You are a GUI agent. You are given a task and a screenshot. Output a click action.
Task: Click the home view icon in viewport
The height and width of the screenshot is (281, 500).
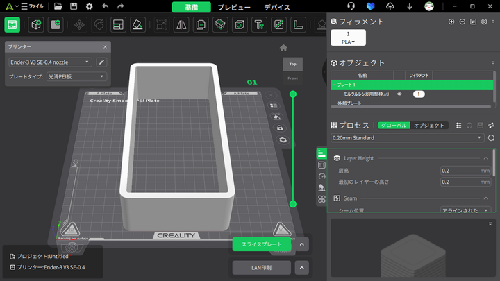[x=283, y=48]
